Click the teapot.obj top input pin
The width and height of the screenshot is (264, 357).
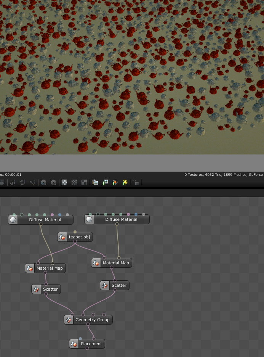pos(75,232)
